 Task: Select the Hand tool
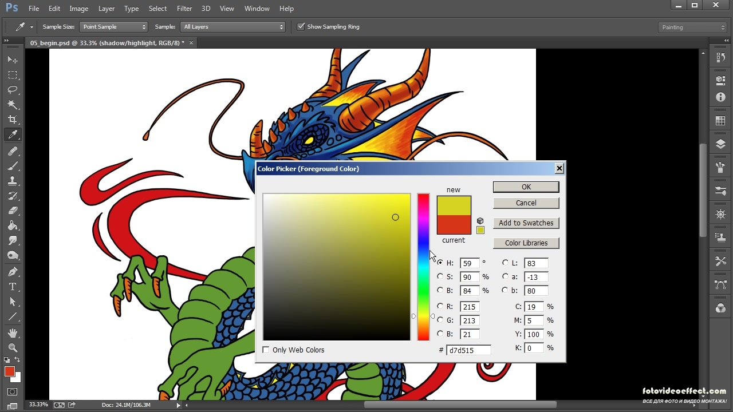[13, 333]
